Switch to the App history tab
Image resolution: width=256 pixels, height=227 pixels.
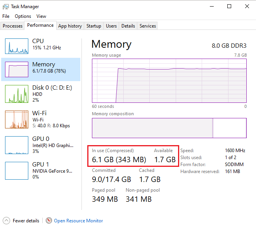click(70, 26)
